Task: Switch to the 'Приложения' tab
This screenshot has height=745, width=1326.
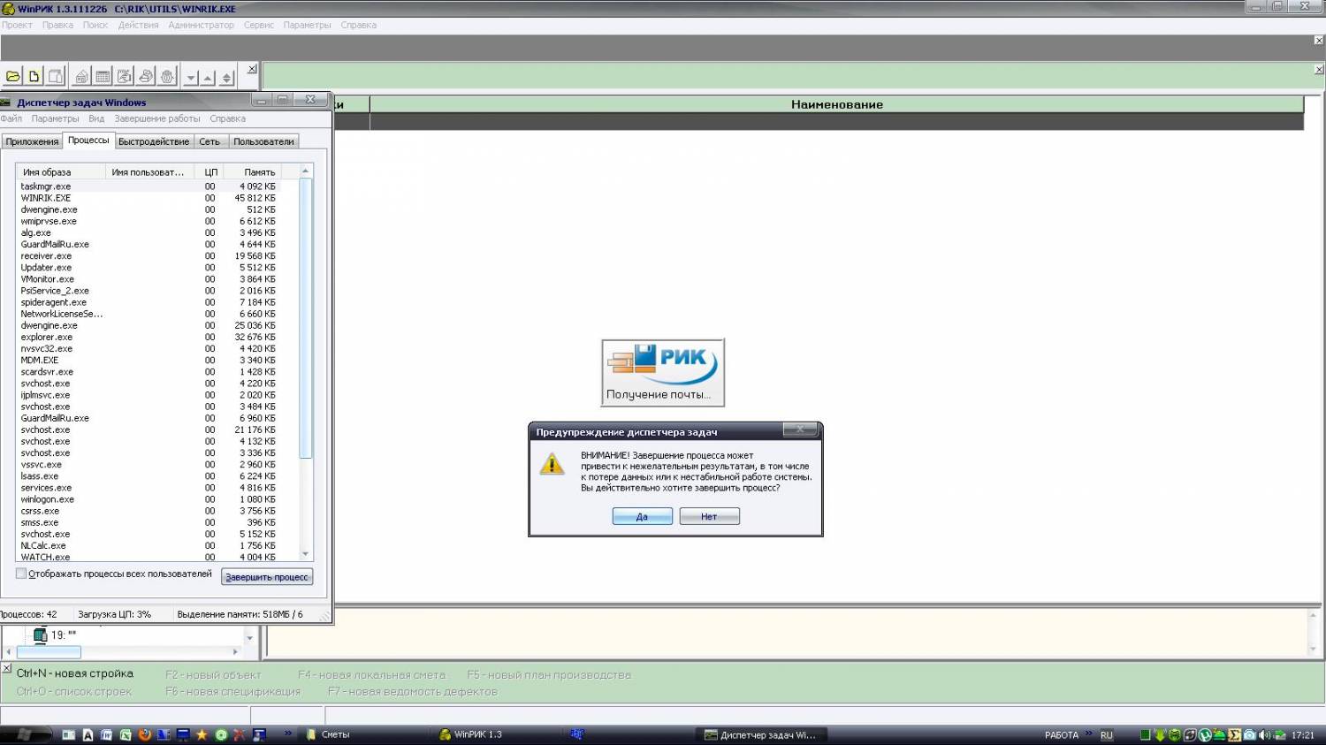Action: click(32, 141)
